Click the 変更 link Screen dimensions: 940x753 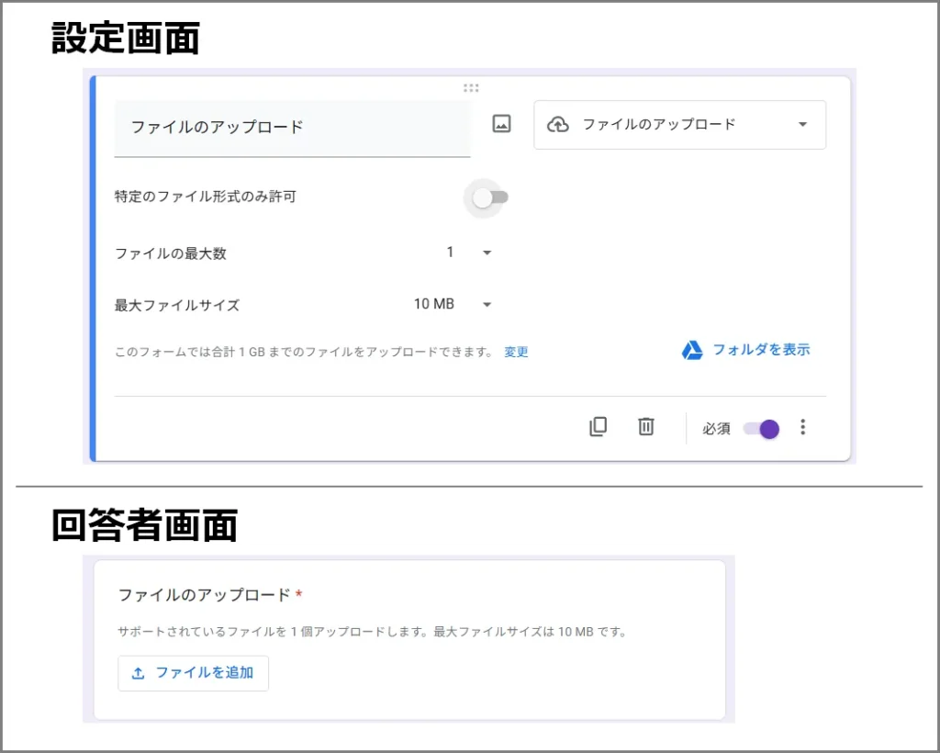tap(516, 352)
